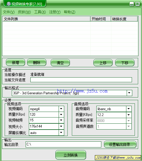Open the 视频大小 176x144 dropdown
Image resolution: width=142 pixels, height=161 pixels.
[61, 126]
